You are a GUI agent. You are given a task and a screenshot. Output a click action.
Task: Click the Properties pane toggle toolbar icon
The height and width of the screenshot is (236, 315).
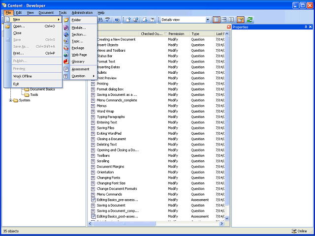[x=241, y=20]
